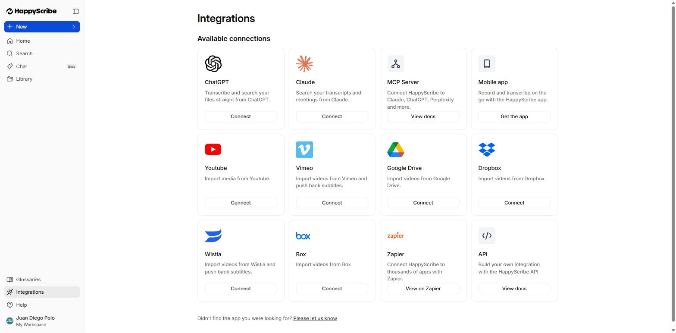Click the Dropbox card title
Viewport: 676px width, 333px height.
pyautogui.click(x=489, y=168)
